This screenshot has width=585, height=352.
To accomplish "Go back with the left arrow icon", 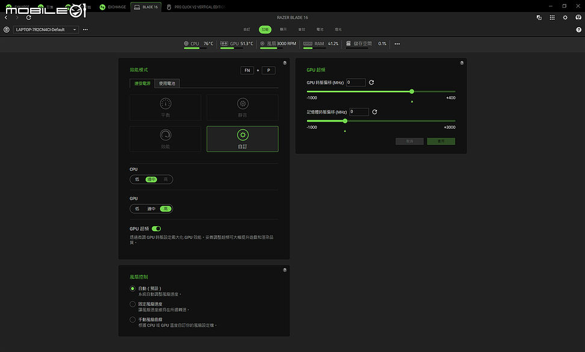I will [x=6, y=17].
